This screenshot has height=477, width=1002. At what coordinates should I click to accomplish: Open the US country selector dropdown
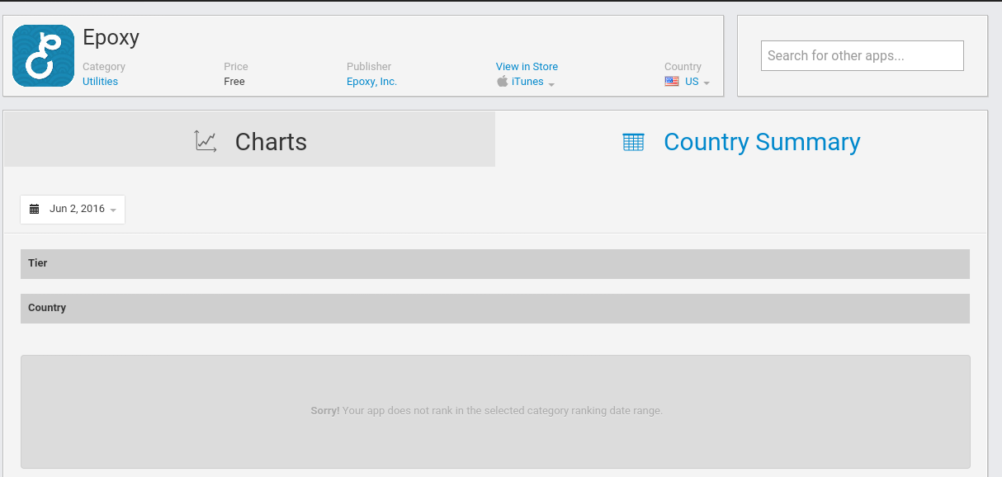pos(707,83)
